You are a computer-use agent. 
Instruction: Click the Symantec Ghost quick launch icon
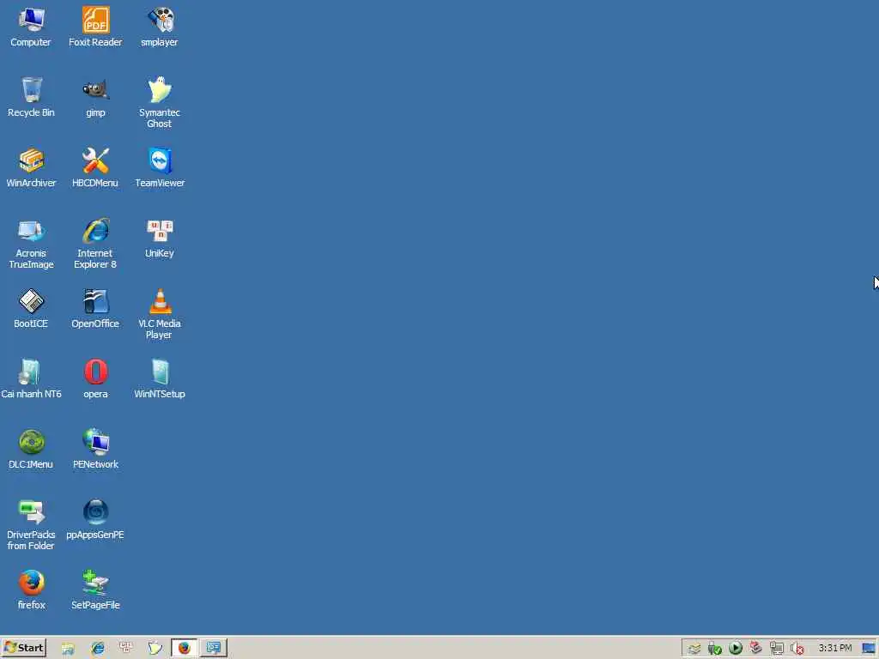point(155,649)
